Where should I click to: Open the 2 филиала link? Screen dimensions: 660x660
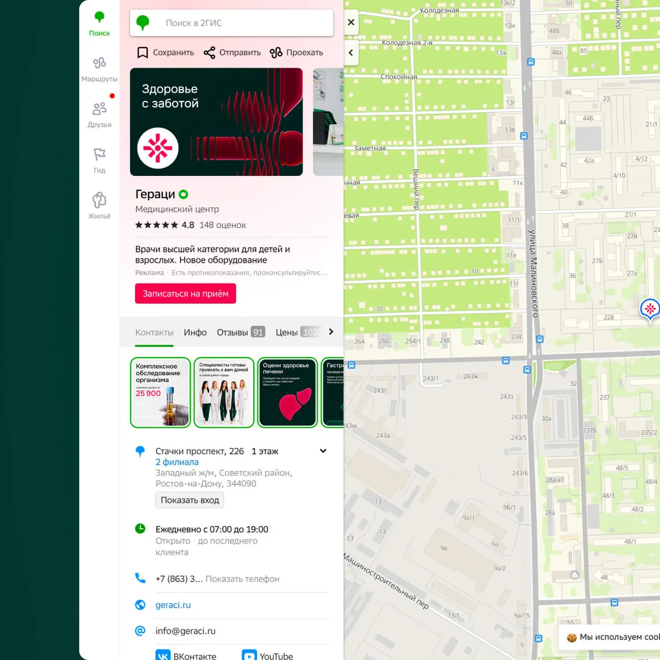coord(177,462)
